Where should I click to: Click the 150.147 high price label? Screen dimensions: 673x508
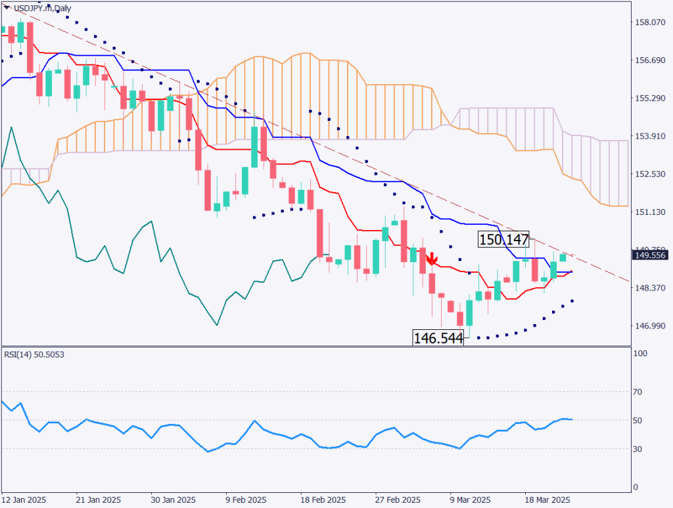coord(503,240)
